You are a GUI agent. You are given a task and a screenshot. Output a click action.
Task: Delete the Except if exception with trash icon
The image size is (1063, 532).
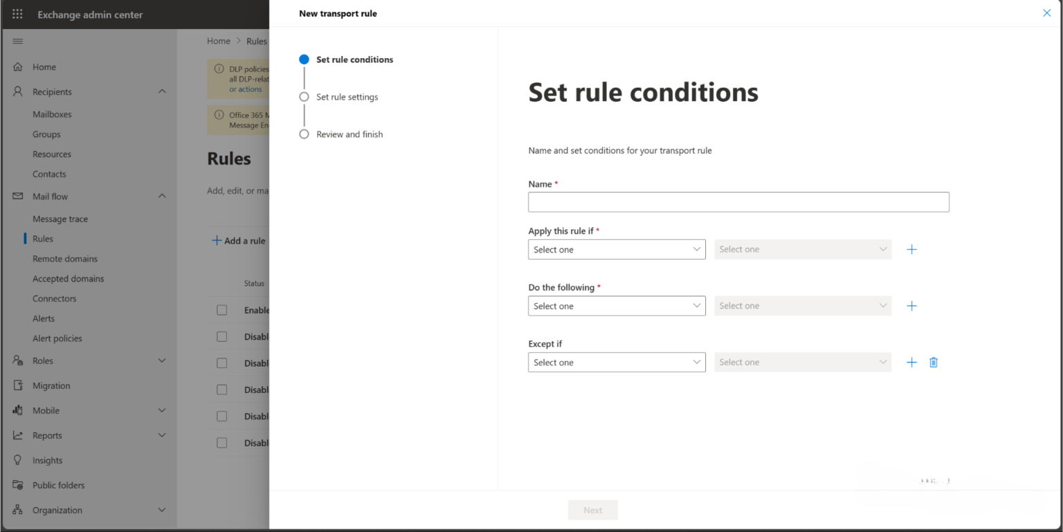point(933,362)
